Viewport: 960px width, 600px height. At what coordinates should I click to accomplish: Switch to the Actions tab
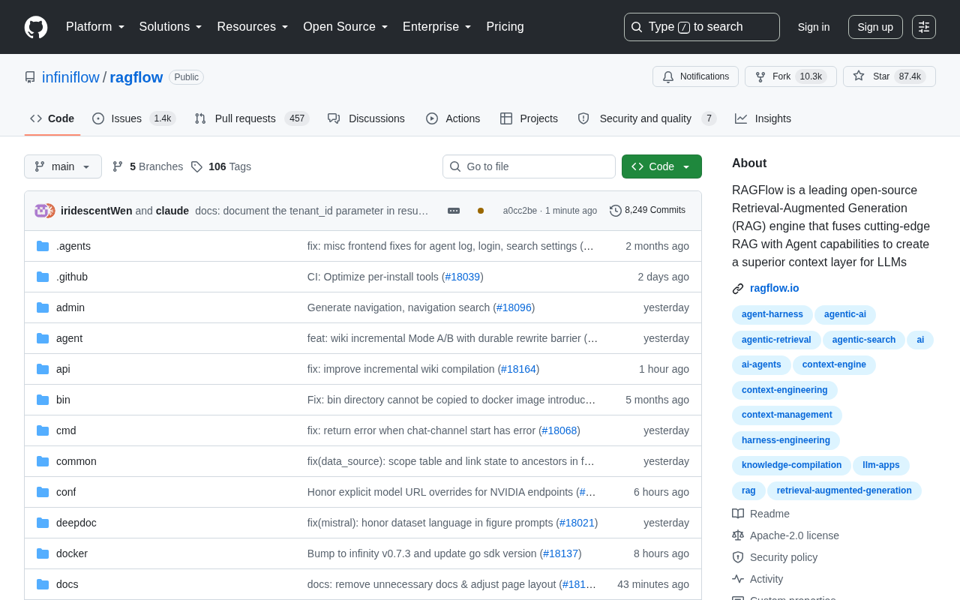(453, 118)
